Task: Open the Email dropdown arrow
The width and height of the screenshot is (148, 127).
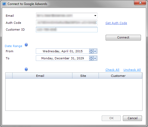Action: point(95,16)
